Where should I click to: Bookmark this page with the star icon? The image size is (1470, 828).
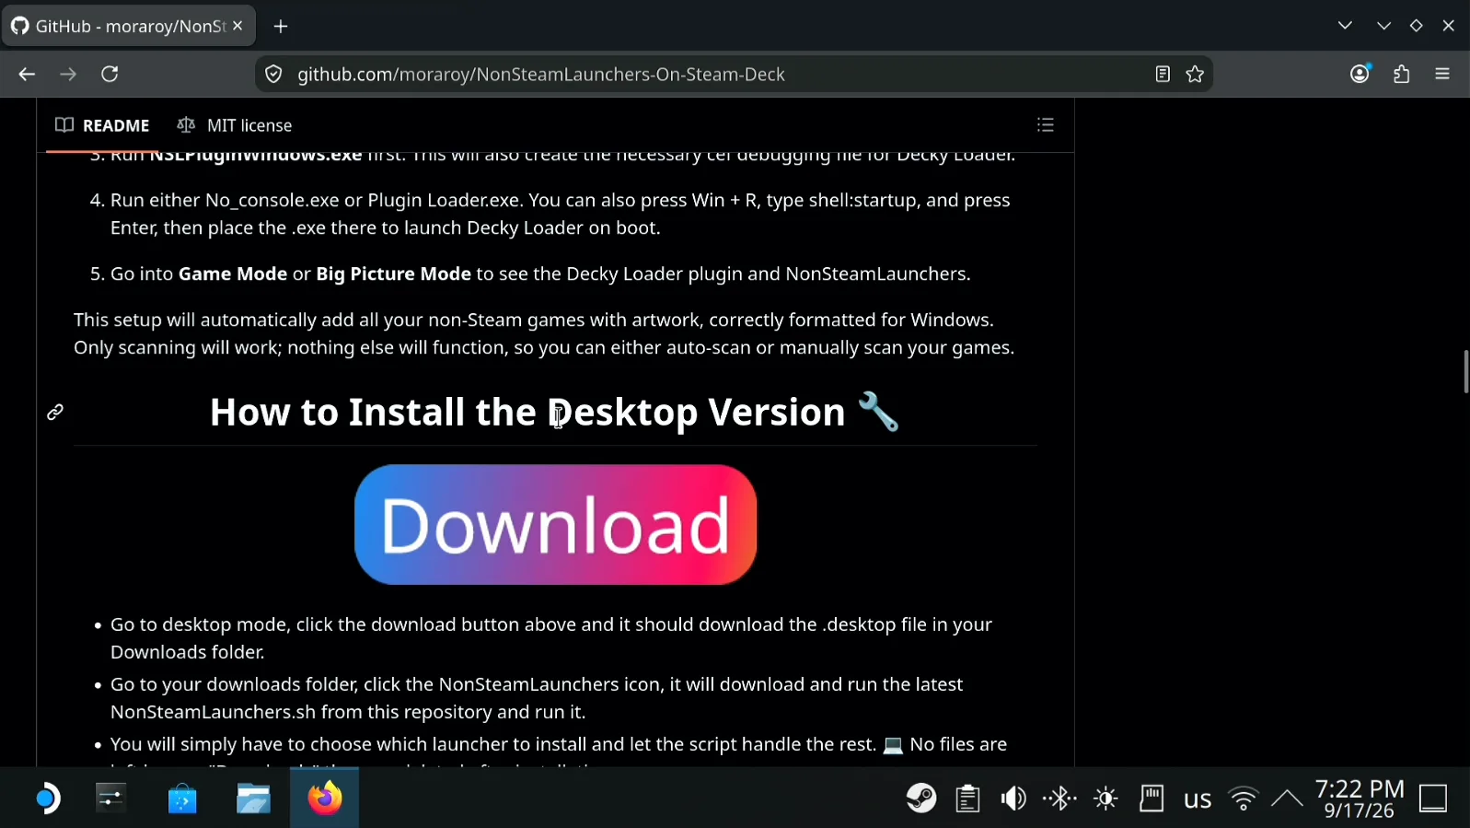coord(1195,75)
